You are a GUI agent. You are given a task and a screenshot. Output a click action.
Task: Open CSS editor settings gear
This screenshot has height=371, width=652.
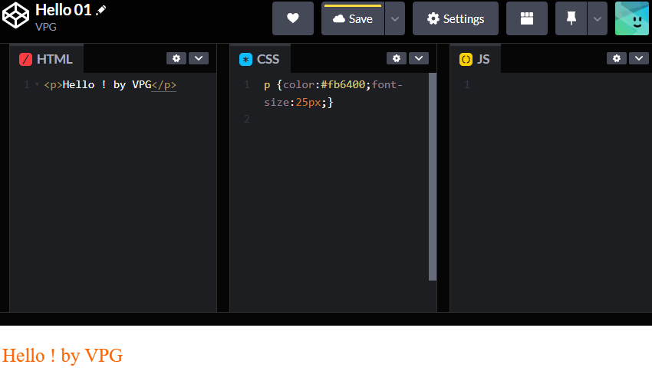coord(396,58)
